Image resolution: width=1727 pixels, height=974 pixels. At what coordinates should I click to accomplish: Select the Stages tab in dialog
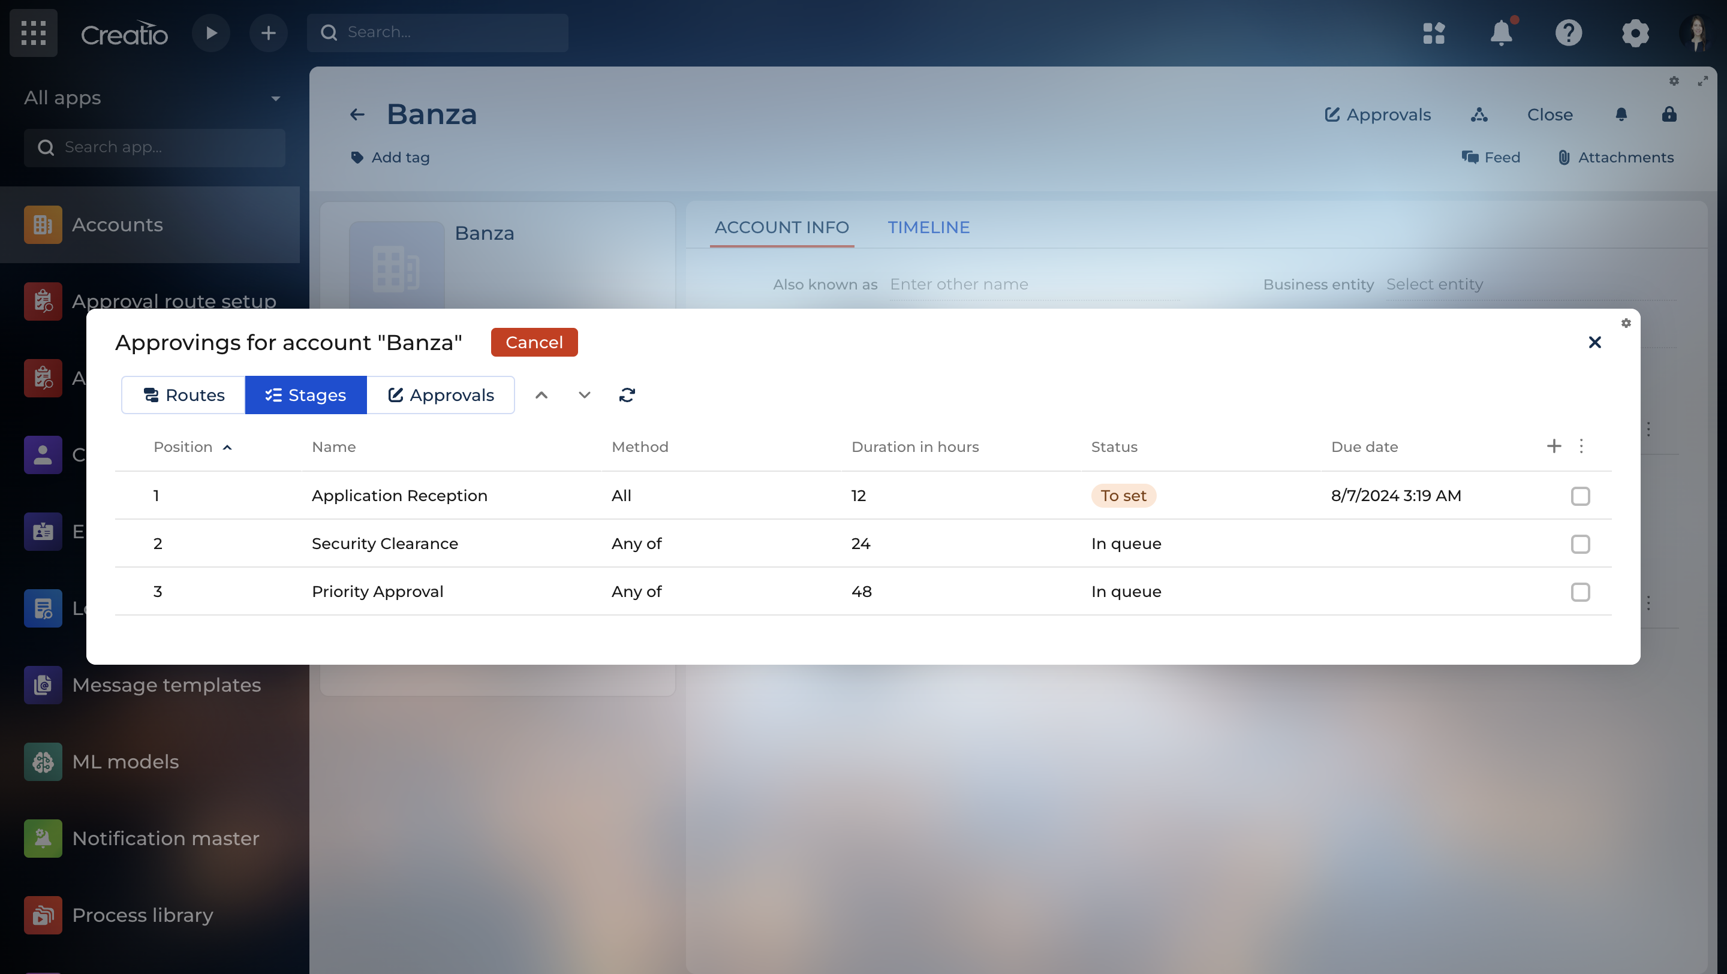306,395
